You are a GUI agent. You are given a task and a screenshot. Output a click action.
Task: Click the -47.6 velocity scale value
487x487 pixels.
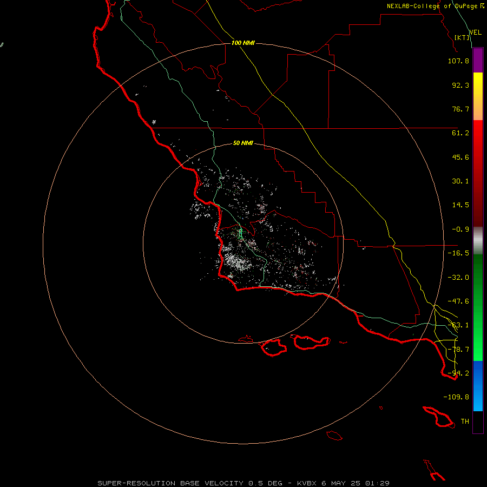click(458, 301)
